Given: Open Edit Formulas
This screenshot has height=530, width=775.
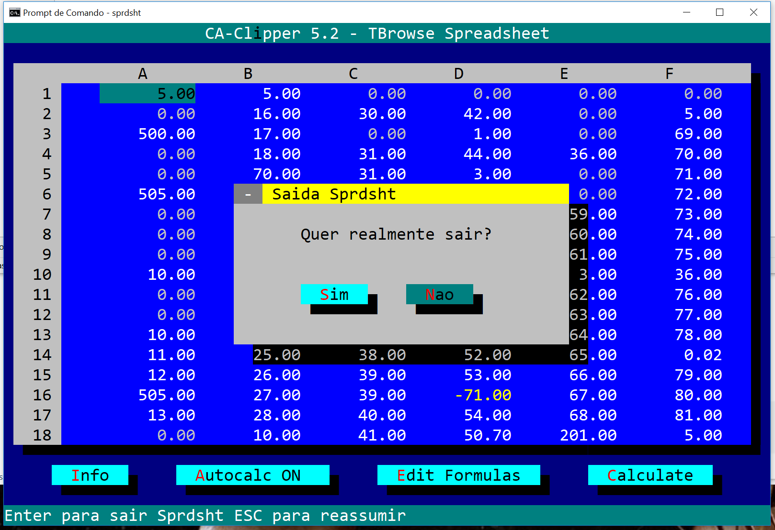Looking at the screenshot, I should (x=459, y=475).
